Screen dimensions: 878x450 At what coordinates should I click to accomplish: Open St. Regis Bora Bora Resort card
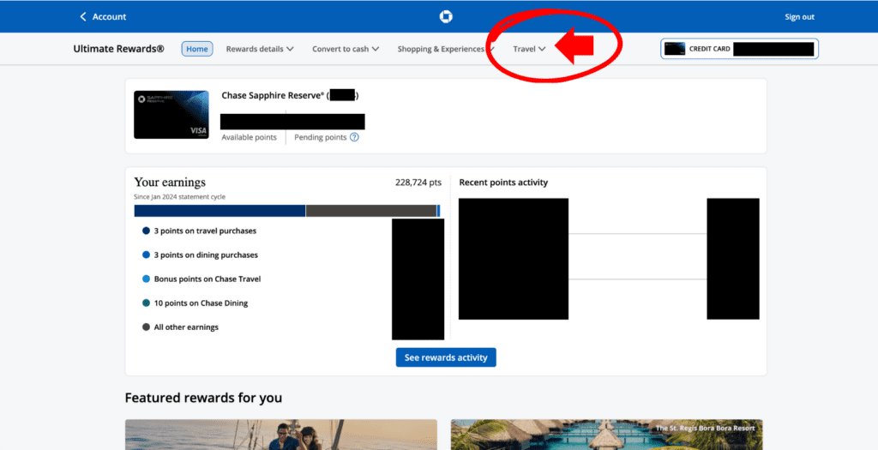point(607,435)
